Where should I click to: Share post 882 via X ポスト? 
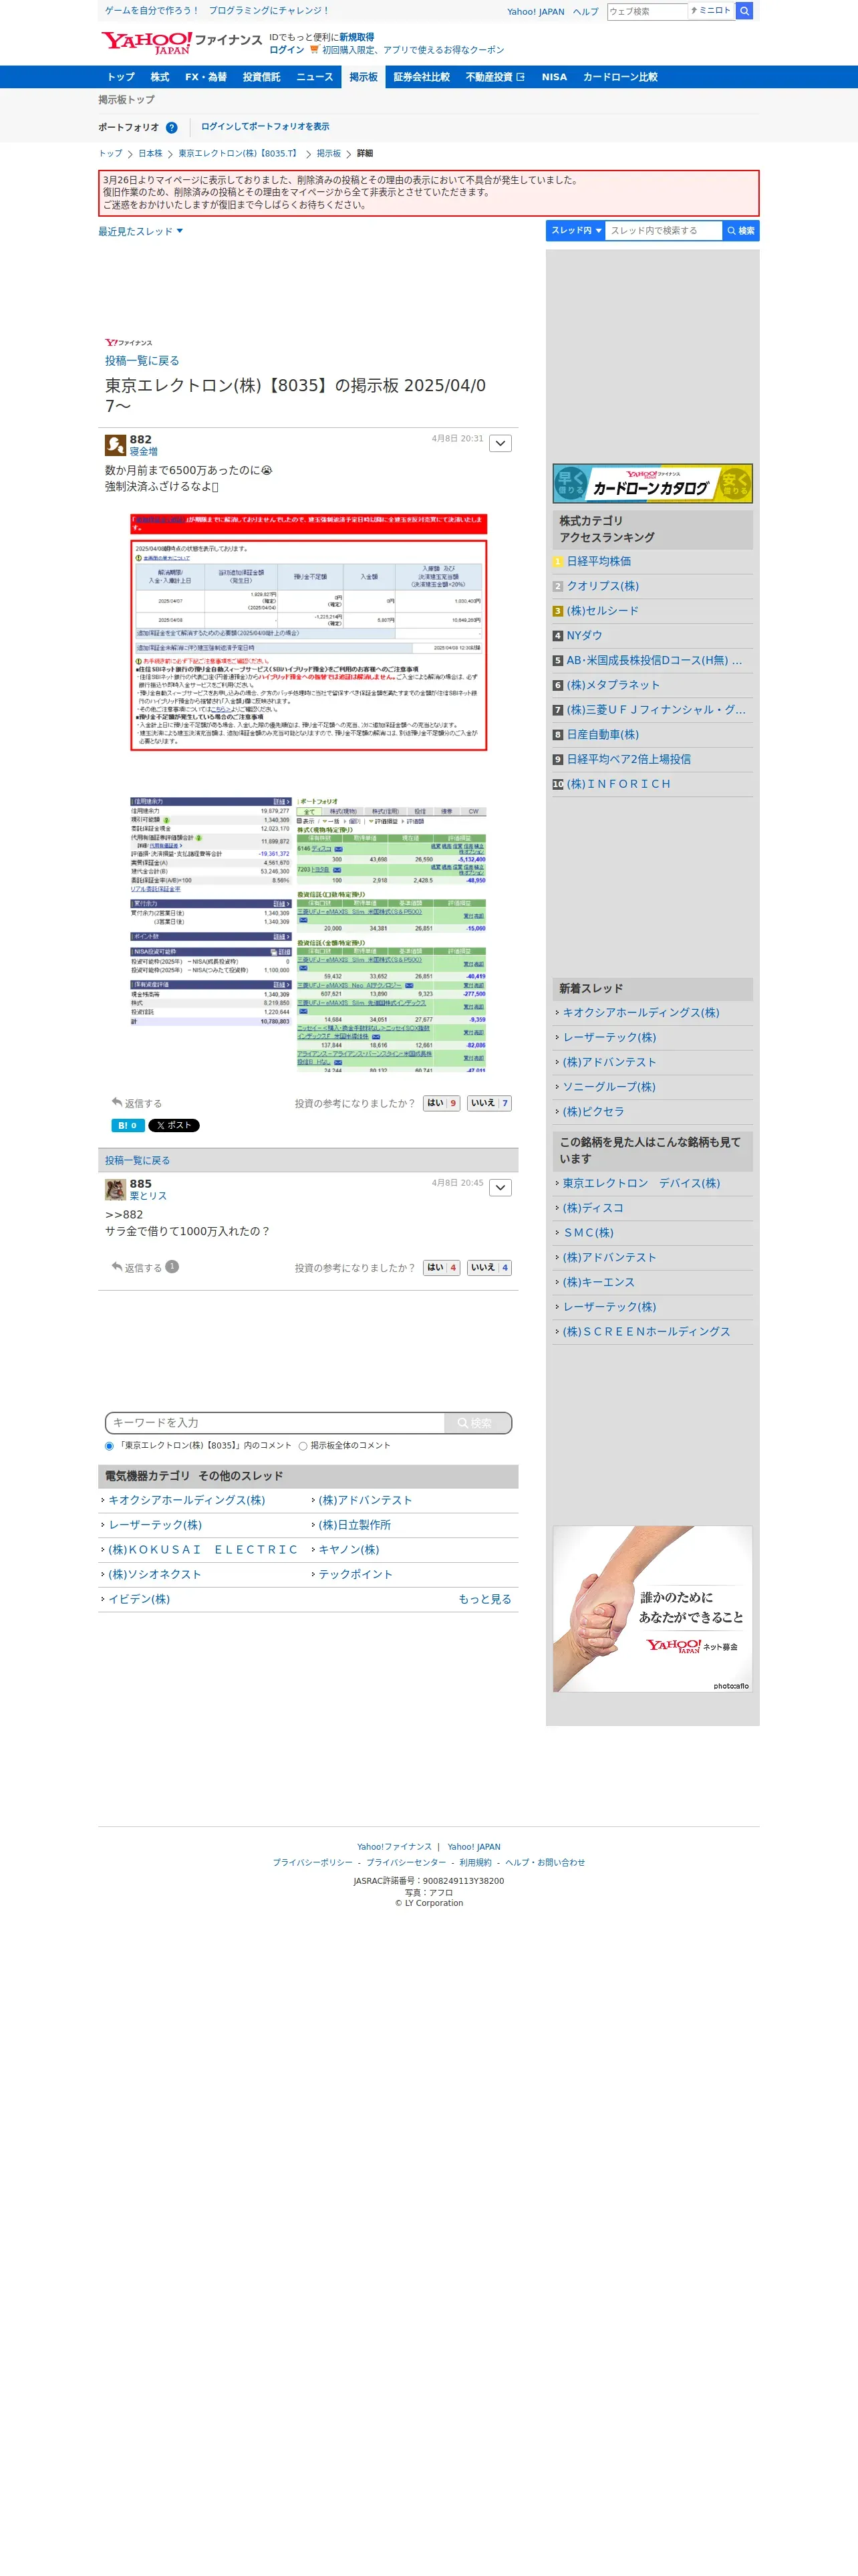pos(174,1125)
